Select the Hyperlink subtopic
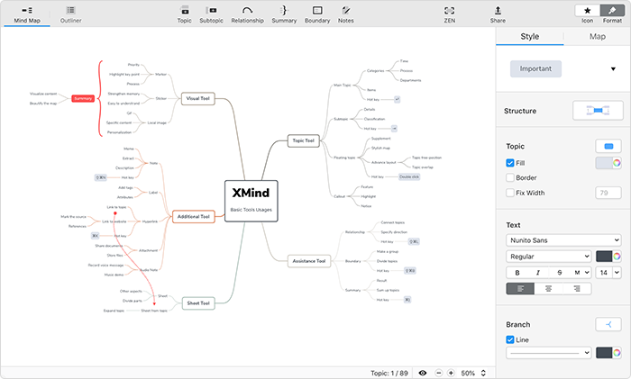 (151, 221)
